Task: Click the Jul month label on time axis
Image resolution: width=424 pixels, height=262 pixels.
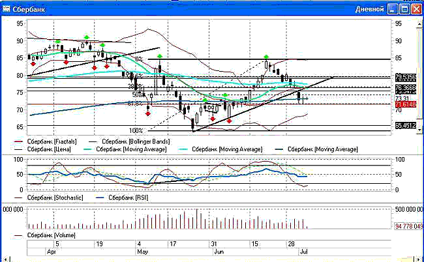Action: (x=304, y=252)
